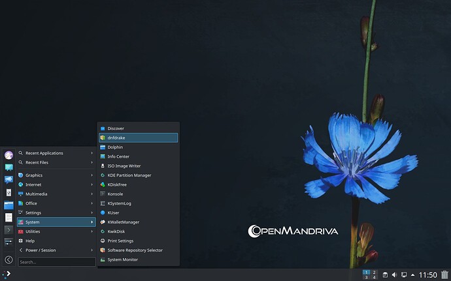Image resolution: width=451 pixels, height=281 pixels.
Task: Expand the Multimedia category
Action: [56, 194]
